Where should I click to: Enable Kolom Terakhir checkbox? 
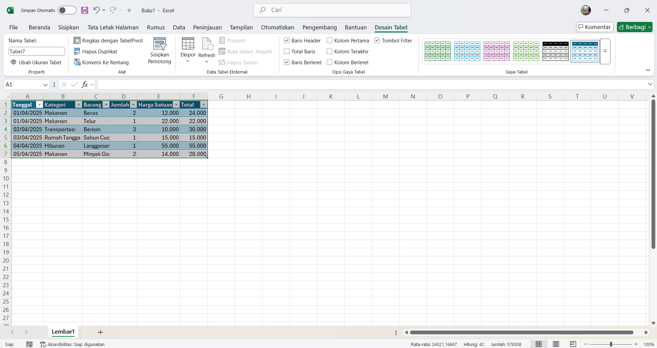330,51
